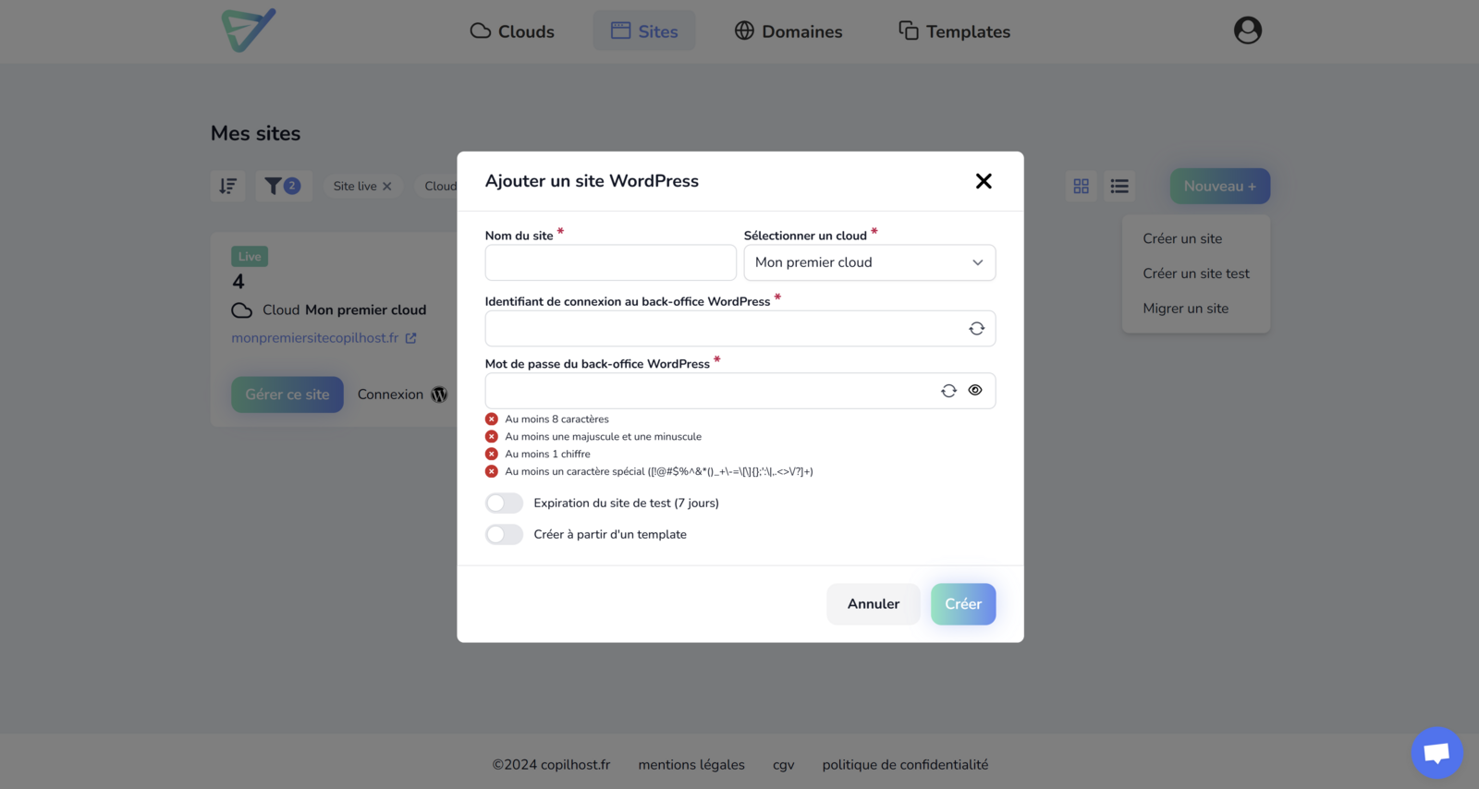This screenshot has width=1479, height=789.
Task: Choose Créer un site test from menu
Action: tap(1196, 273)
